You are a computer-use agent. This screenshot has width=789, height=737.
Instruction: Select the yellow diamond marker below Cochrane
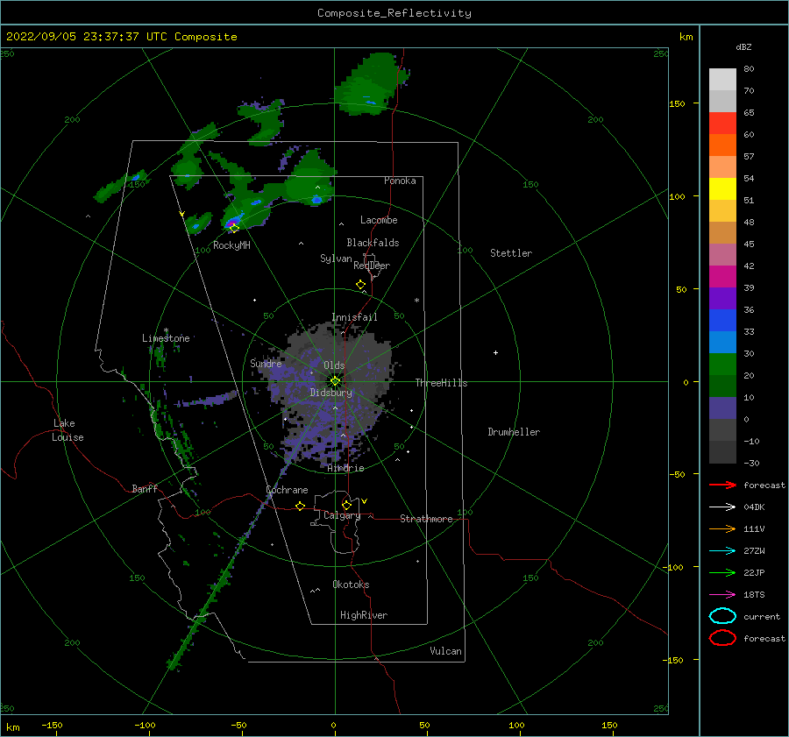tap(301, 506)
